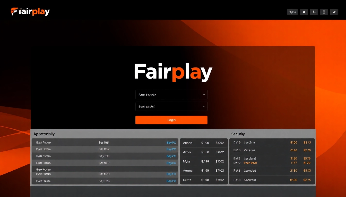Click the "$.199" value in the Mata row
This screenshot has width=346, height=197.
(x=205, y=161)
